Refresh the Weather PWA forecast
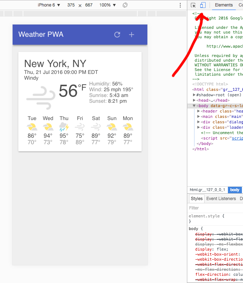The height and width of the screenshot is (283, 243). pyautogui.click(x=117, y=35)
